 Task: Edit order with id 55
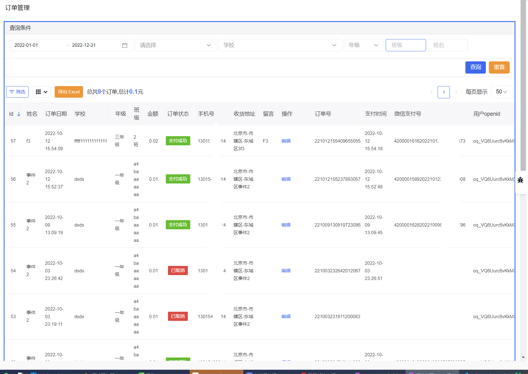click(x=286, y=225)
